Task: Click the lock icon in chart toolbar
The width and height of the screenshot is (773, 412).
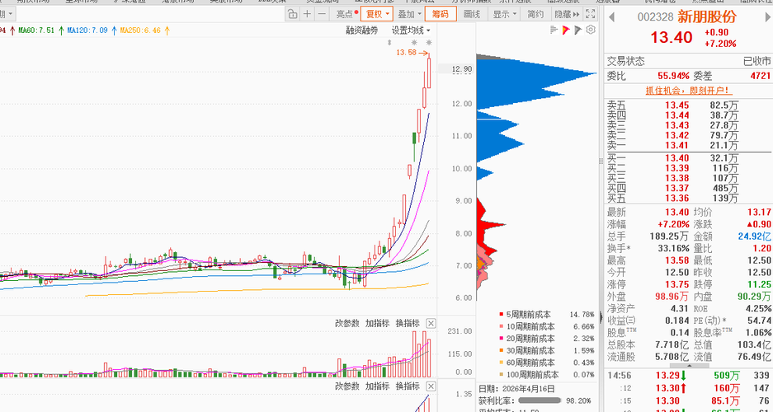Action: 292,14
